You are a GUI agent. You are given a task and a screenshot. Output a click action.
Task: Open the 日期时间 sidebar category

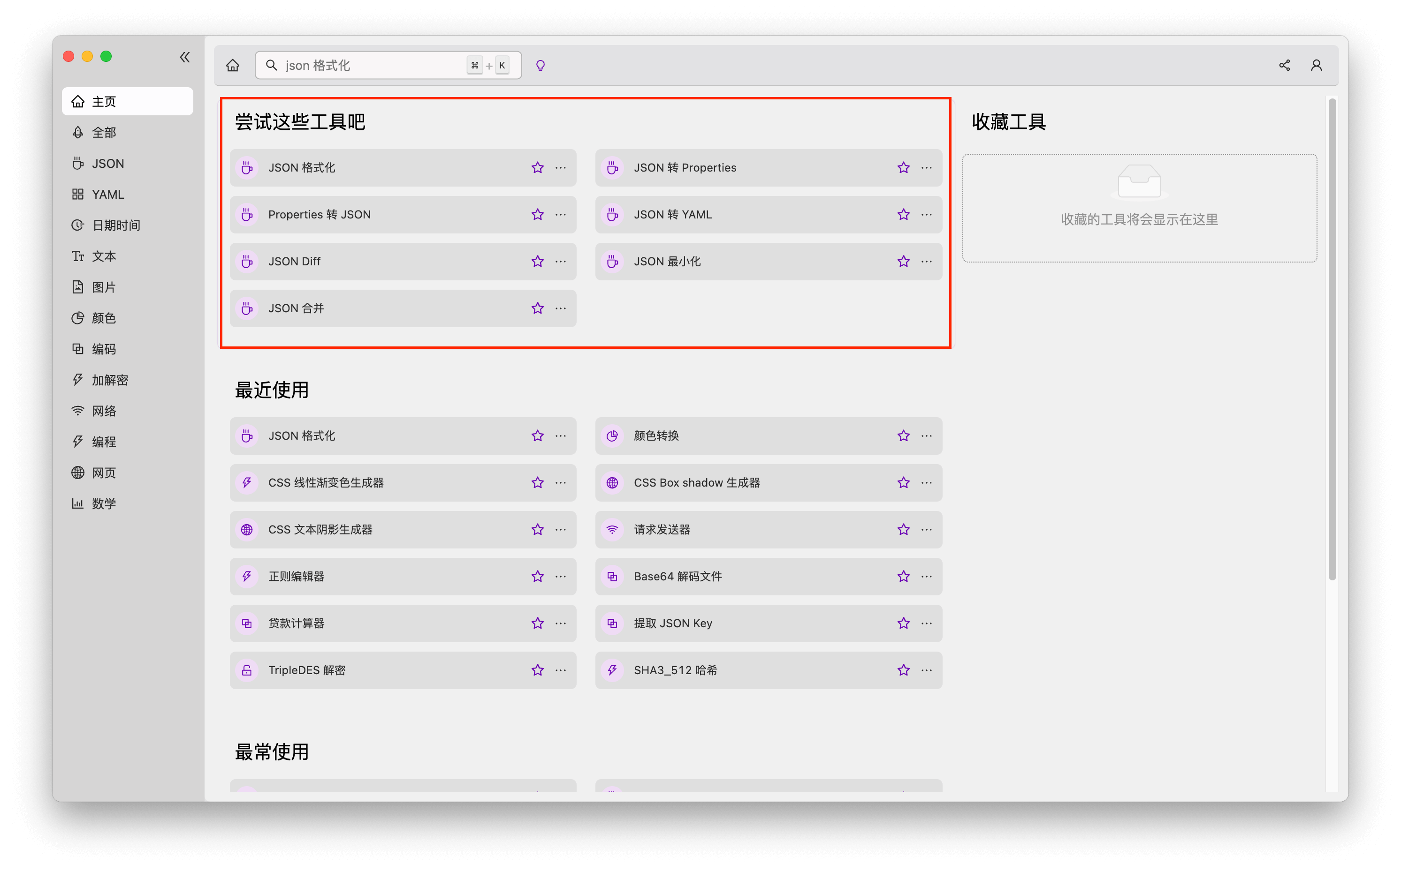(x=116, y=225)
